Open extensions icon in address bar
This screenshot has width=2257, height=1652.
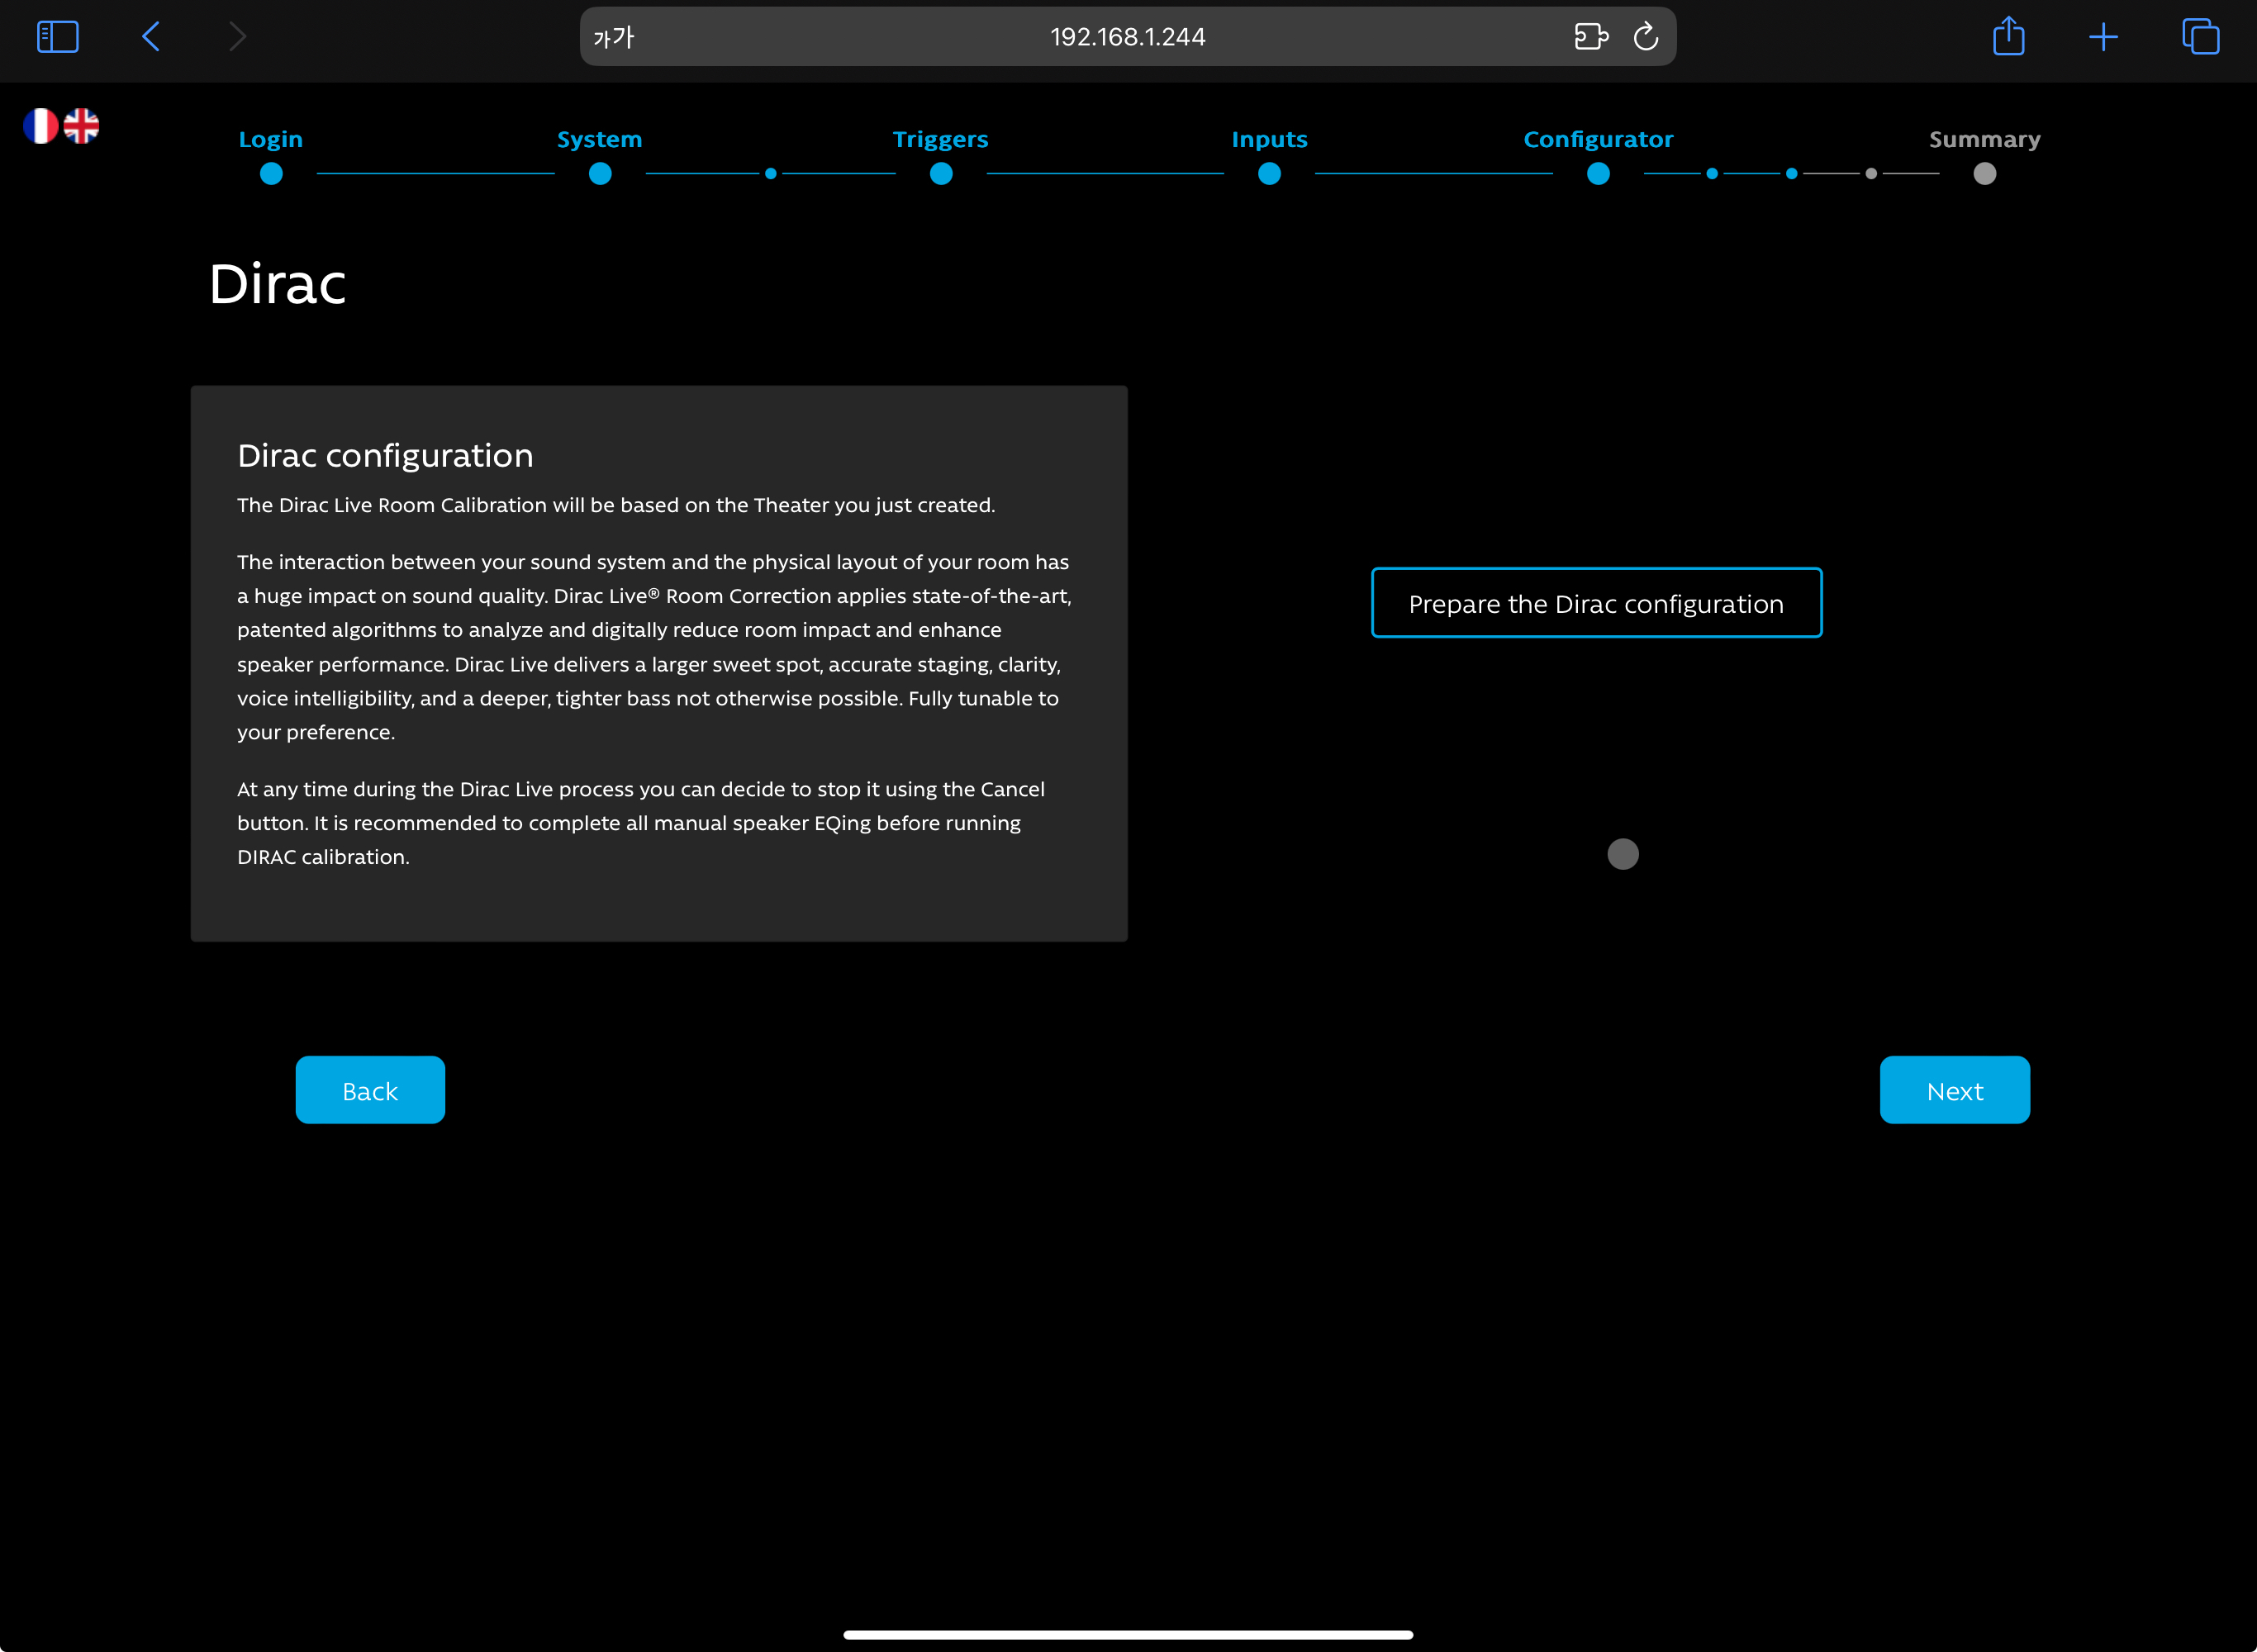[x=1590, y=37]
